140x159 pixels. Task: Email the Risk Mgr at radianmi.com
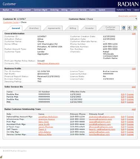point(100,122)
